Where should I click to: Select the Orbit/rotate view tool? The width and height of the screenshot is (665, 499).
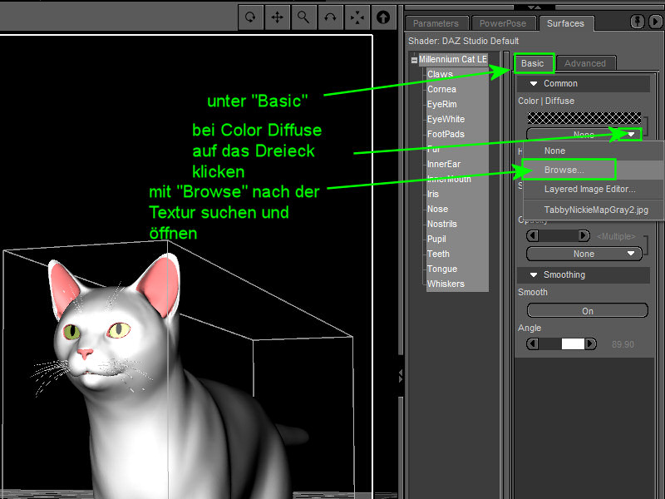point(251,17)
